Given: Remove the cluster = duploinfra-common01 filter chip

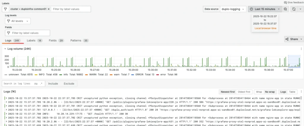Looking at the screenshot, I should 49,9.
